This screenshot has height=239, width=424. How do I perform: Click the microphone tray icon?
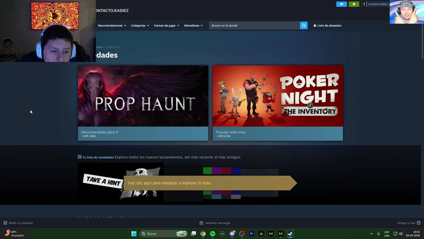click(378, 234)
